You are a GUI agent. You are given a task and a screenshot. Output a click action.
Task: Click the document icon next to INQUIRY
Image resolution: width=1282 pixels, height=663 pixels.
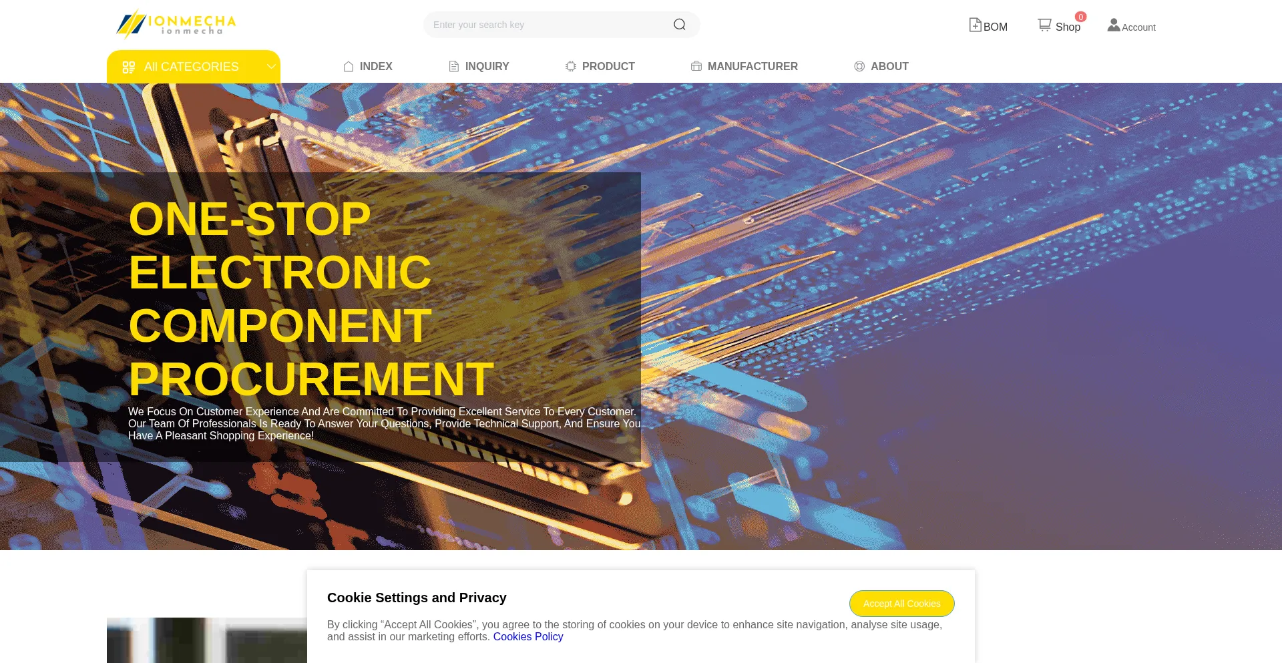[x=454, y=67]
